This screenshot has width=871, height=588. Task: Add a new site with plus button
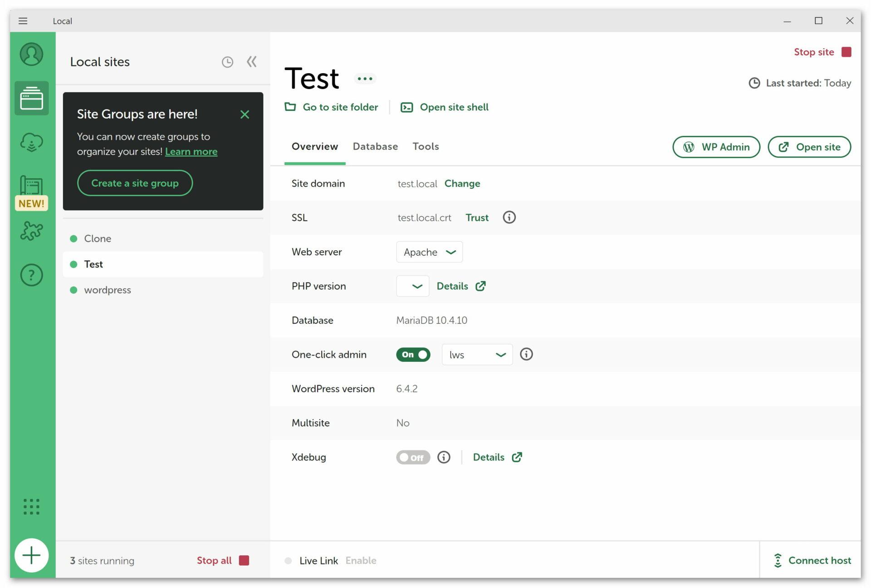pyautogui.click(x=31, y=555)
